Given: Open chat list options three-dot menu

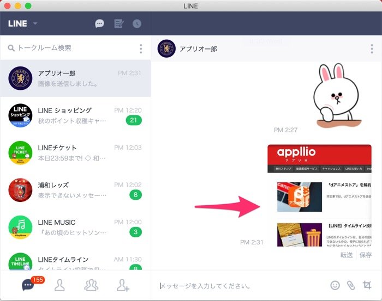Looking at the screenshot, I should [x=141, y=49].
